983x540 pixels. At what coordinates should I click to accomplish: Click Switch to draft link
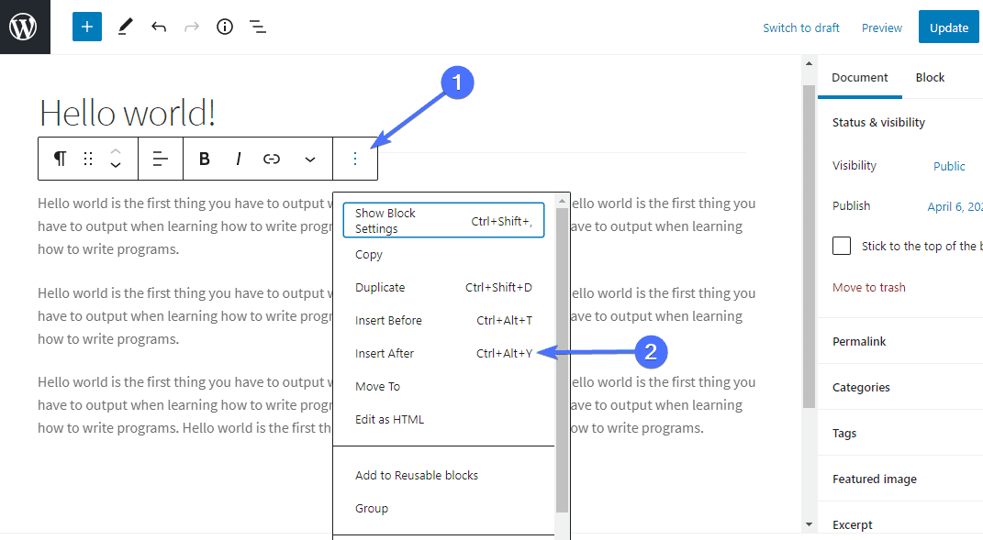click(x=800, y=28)
